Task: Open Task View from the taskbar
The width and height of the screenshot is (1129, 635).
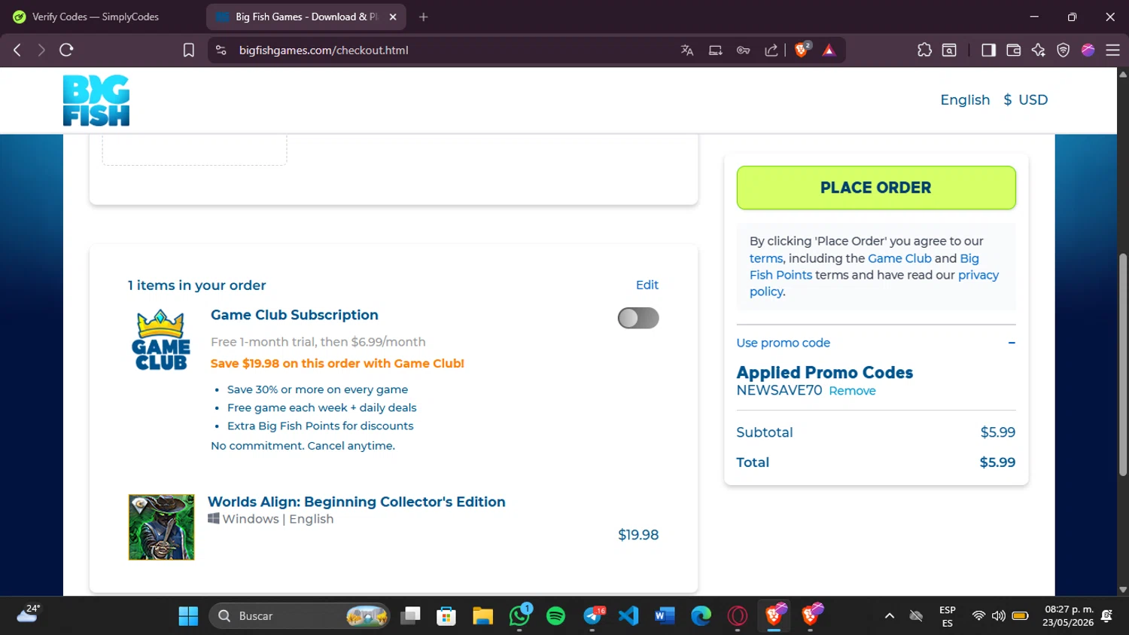Action: [410, 616]
